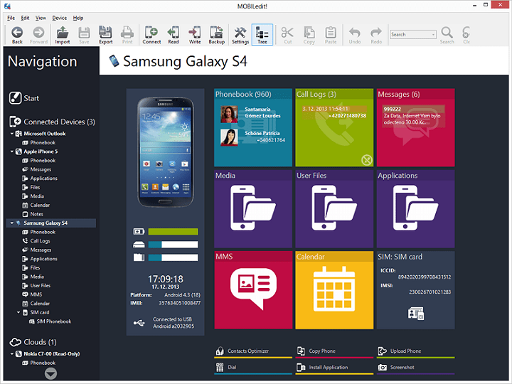Open the Media tile
This screenshot has width=512, height=384.
[253, 208]
